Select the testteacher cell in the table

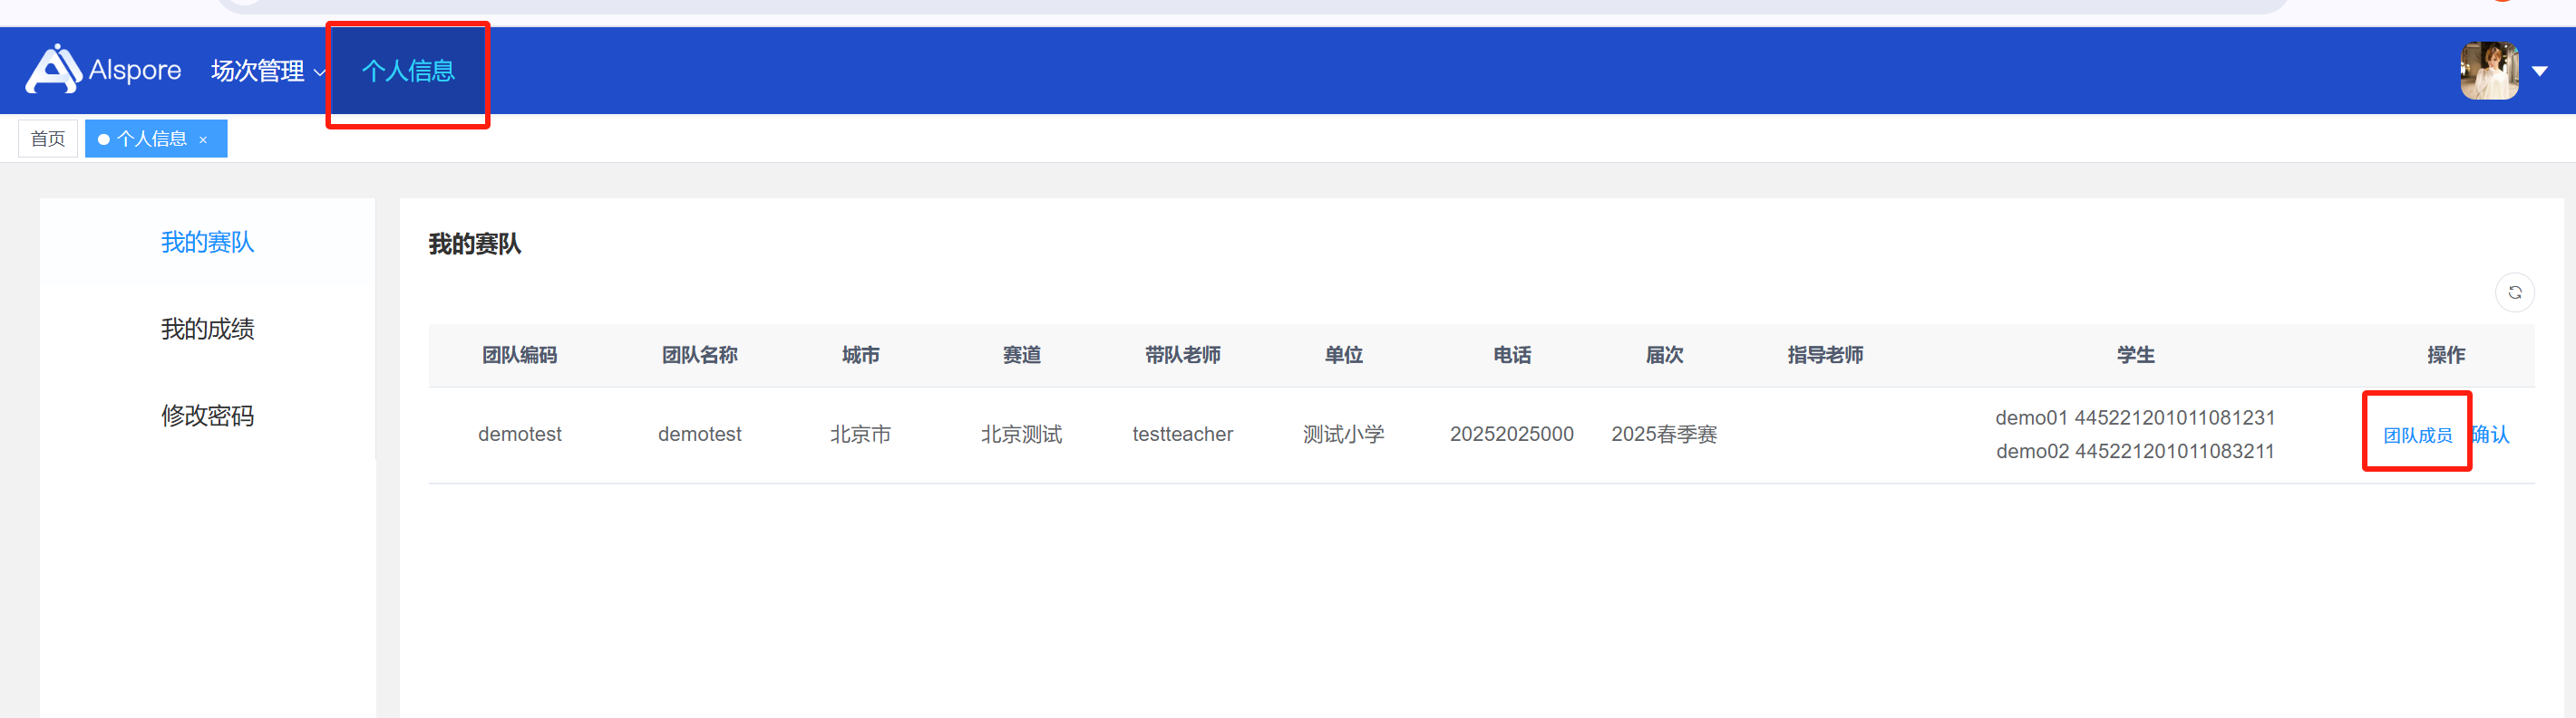coord(1182,435)
